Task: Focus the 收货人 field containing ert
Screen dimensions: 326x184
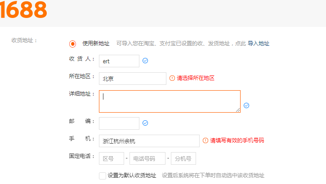Action: pyautogui.click(x=119, y=61)
